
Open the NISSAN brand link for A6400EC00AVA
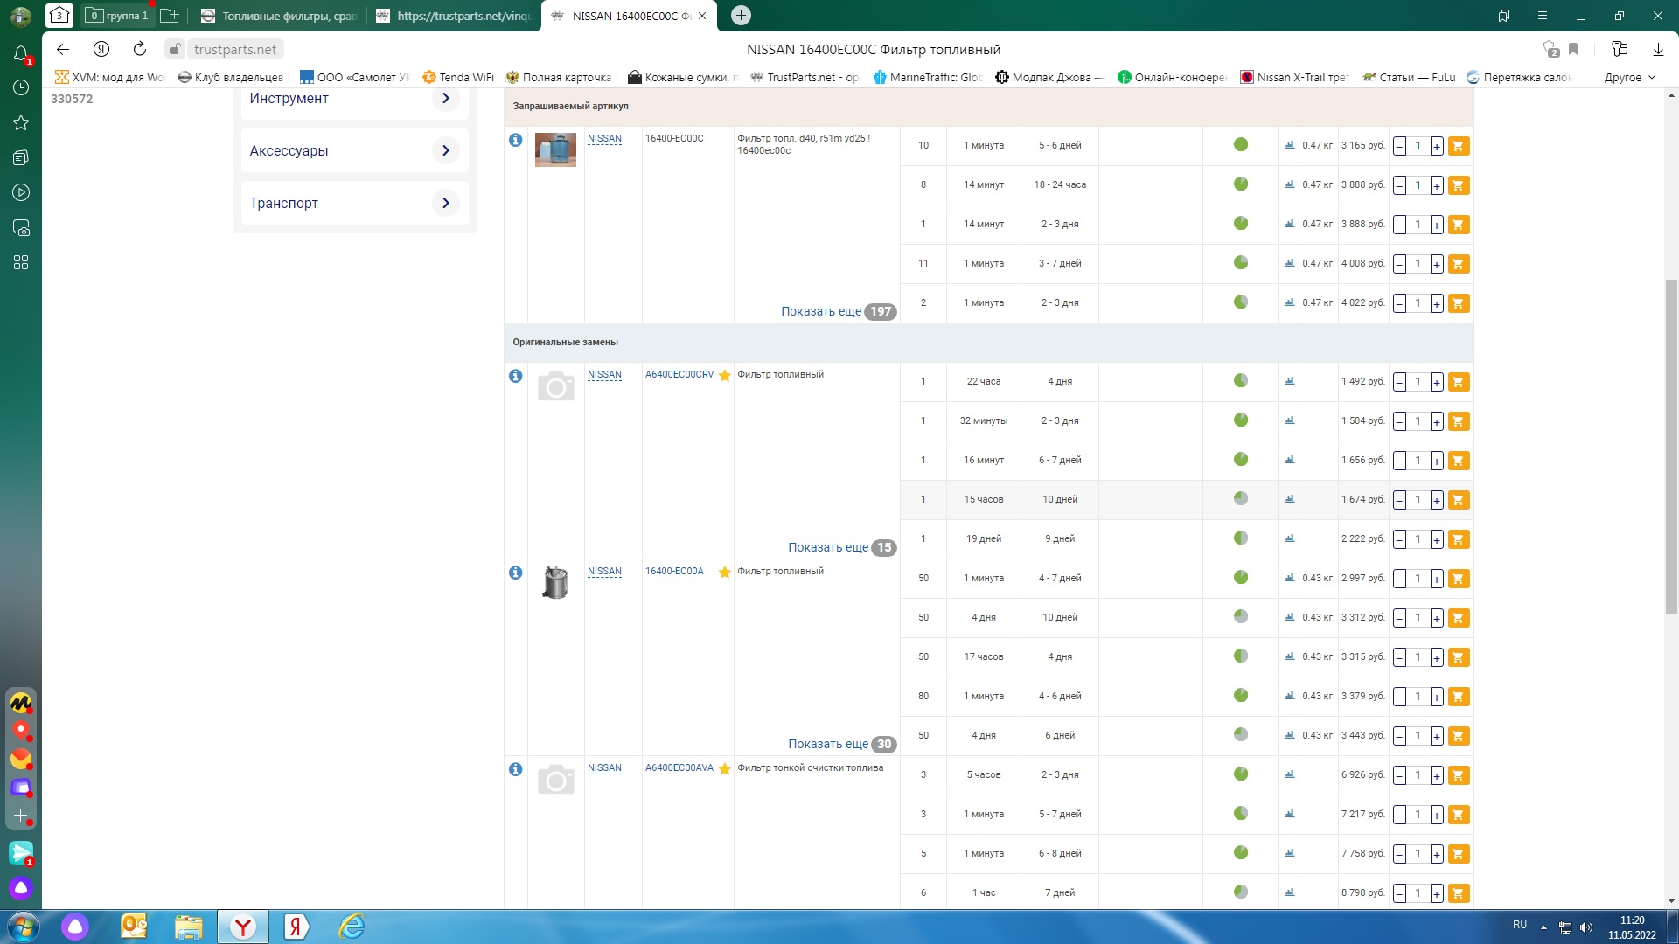click(x=604, y=768)
